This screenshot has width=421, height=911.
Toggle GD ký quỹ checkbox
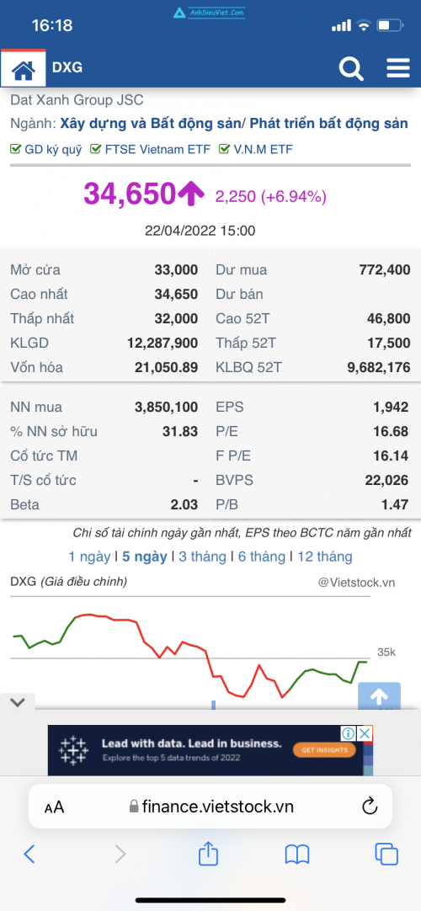(16, 149)
